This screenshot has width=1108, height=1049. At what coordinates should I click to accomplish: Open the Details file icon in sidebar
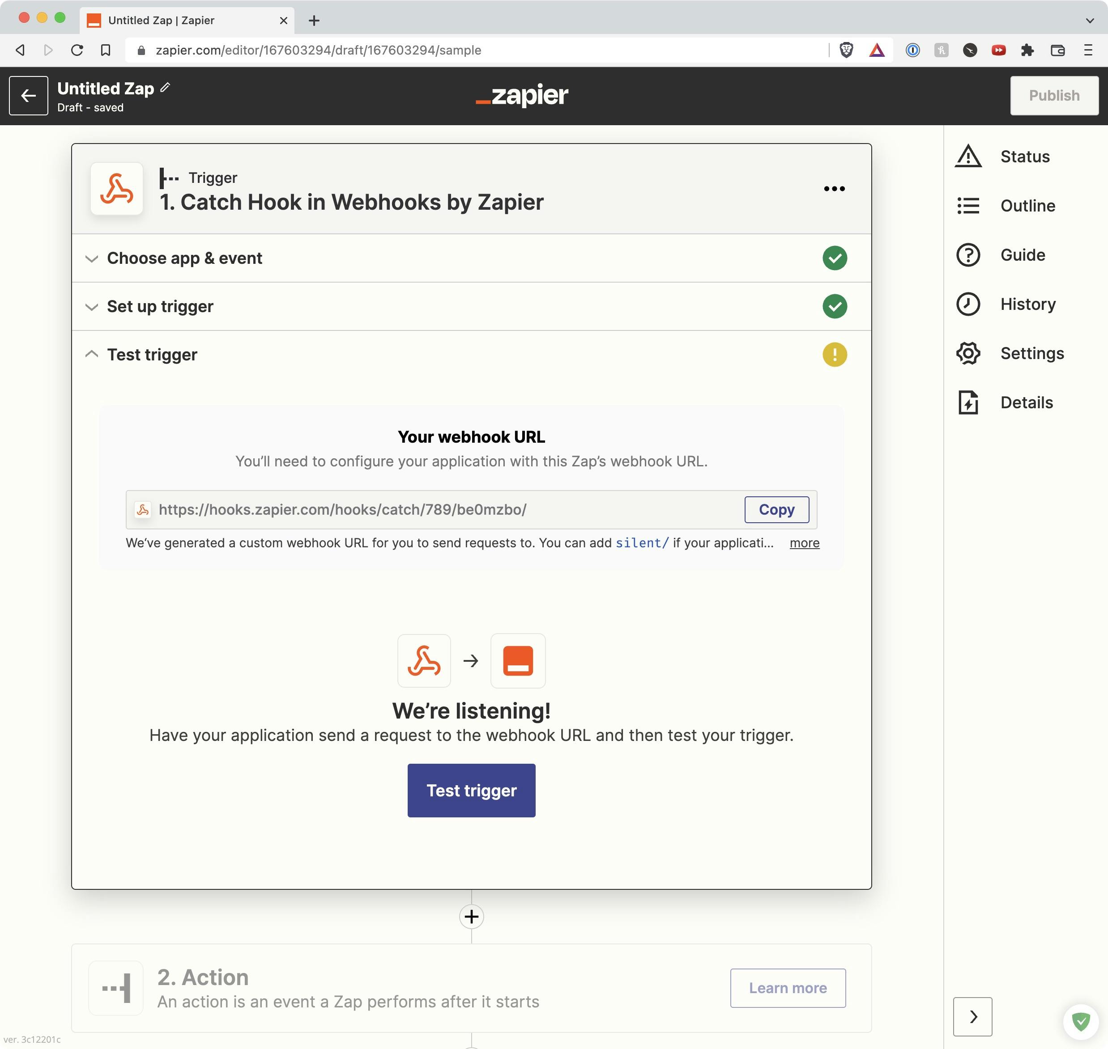(968, 402)
